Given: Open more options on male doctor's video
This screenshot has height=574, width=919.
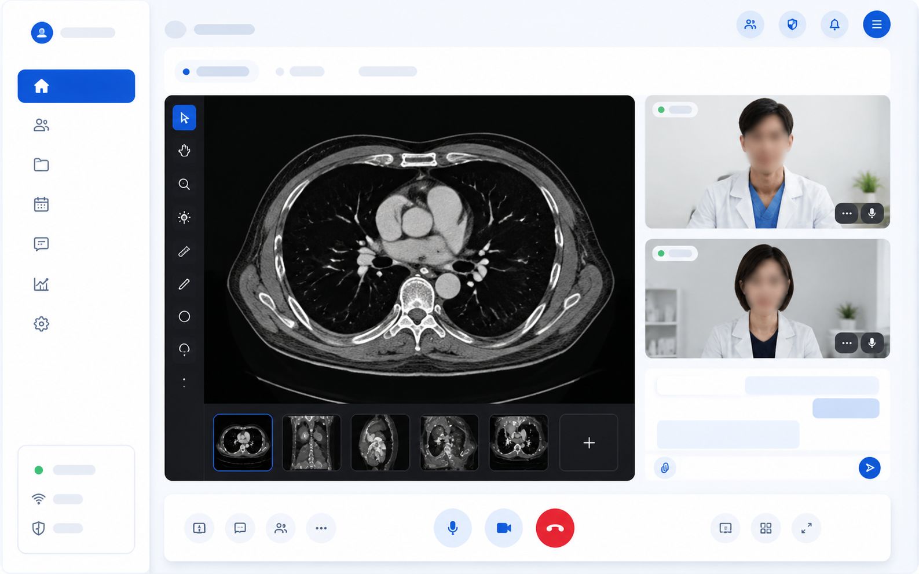Looking at the screenshot, I should tap(847, 214).
